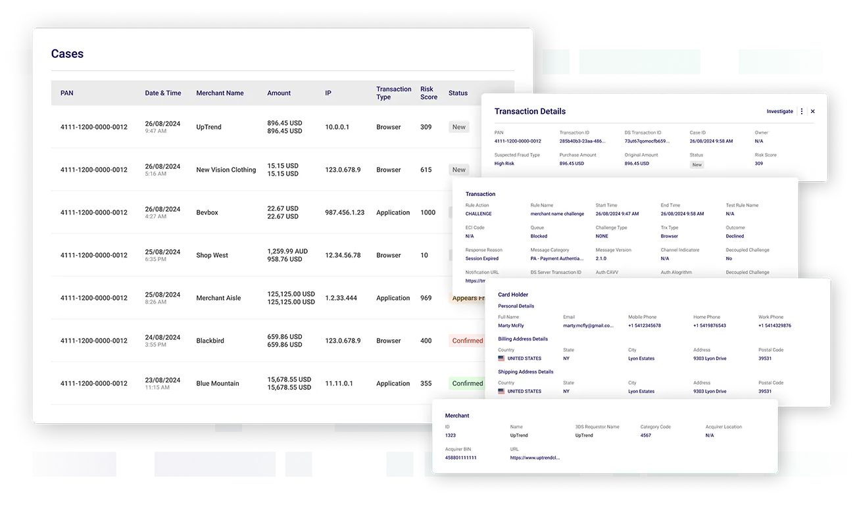Click the PAN in the Bevbox row

tap(94, 212)
